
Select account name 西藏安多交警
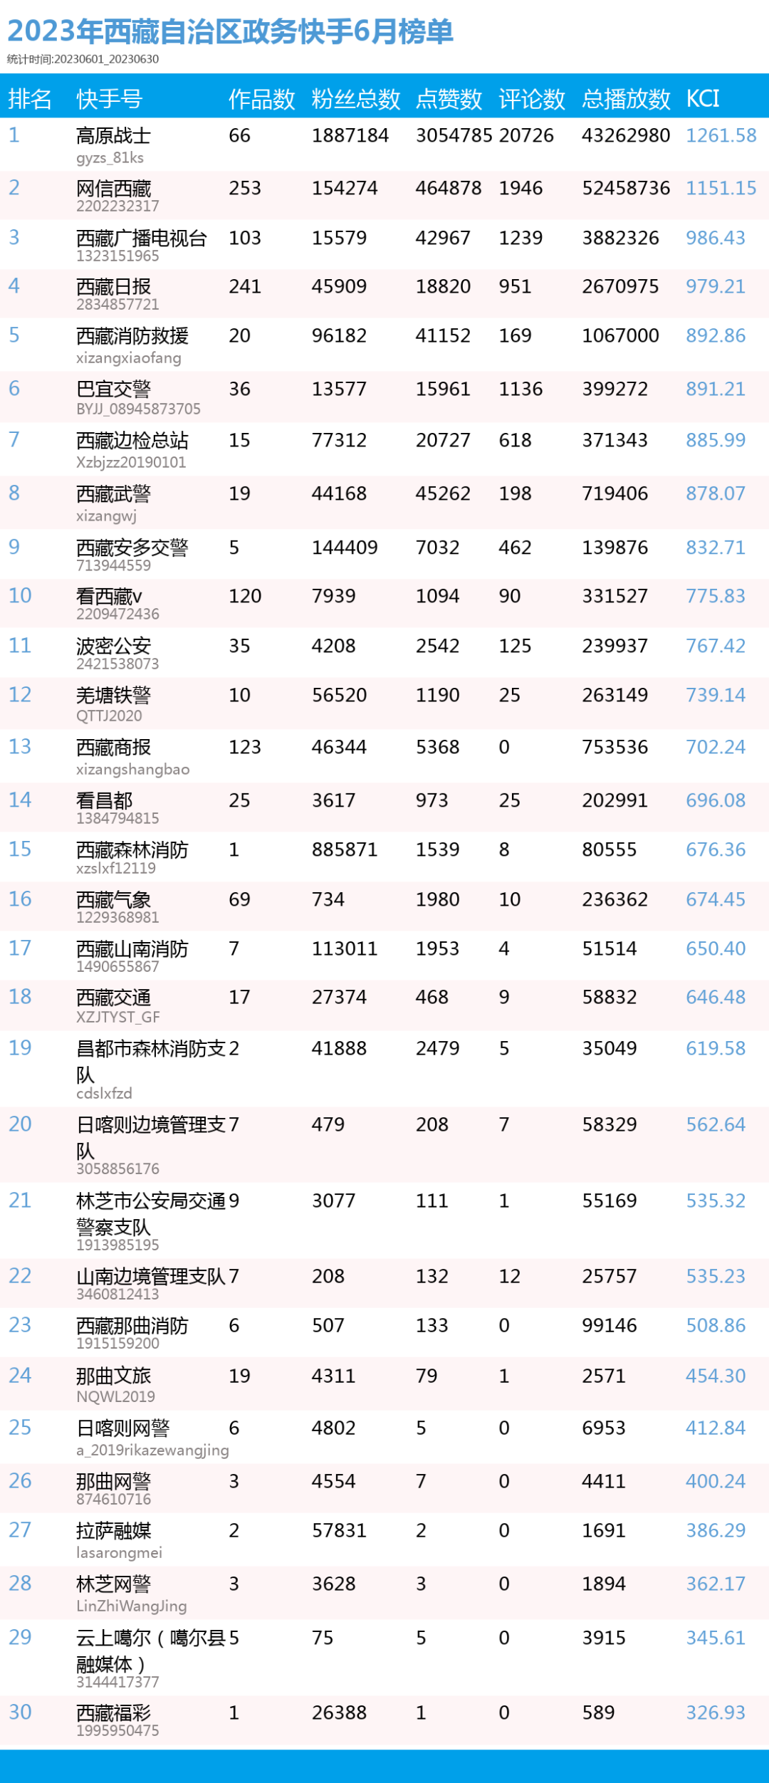pyautogui.click(x=132, y=548)
